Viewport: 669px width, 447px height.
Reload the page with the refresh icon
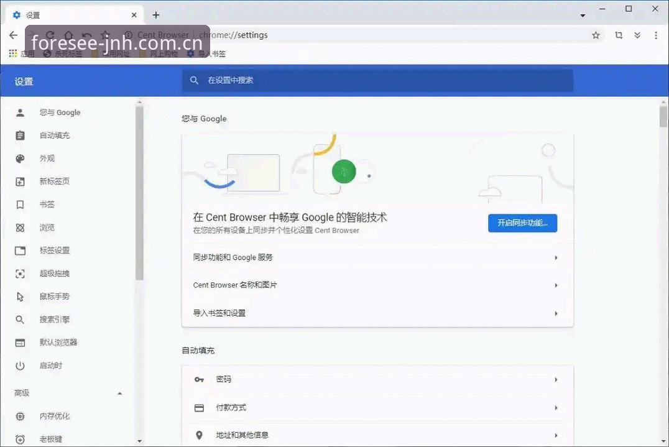click(50, 35)
